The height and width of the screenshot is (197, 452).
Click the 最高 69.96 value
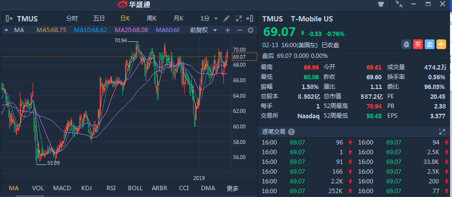[x=311, y=68]
